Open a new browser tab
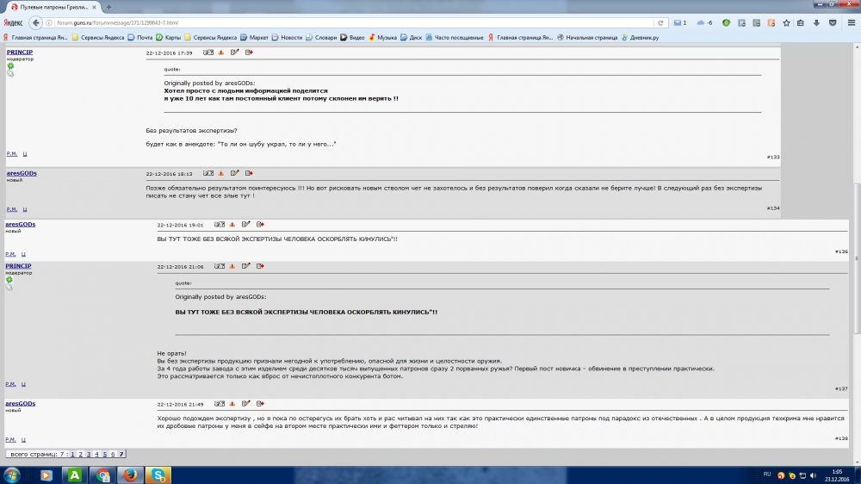861x484 pixels. tap(108, 7)
